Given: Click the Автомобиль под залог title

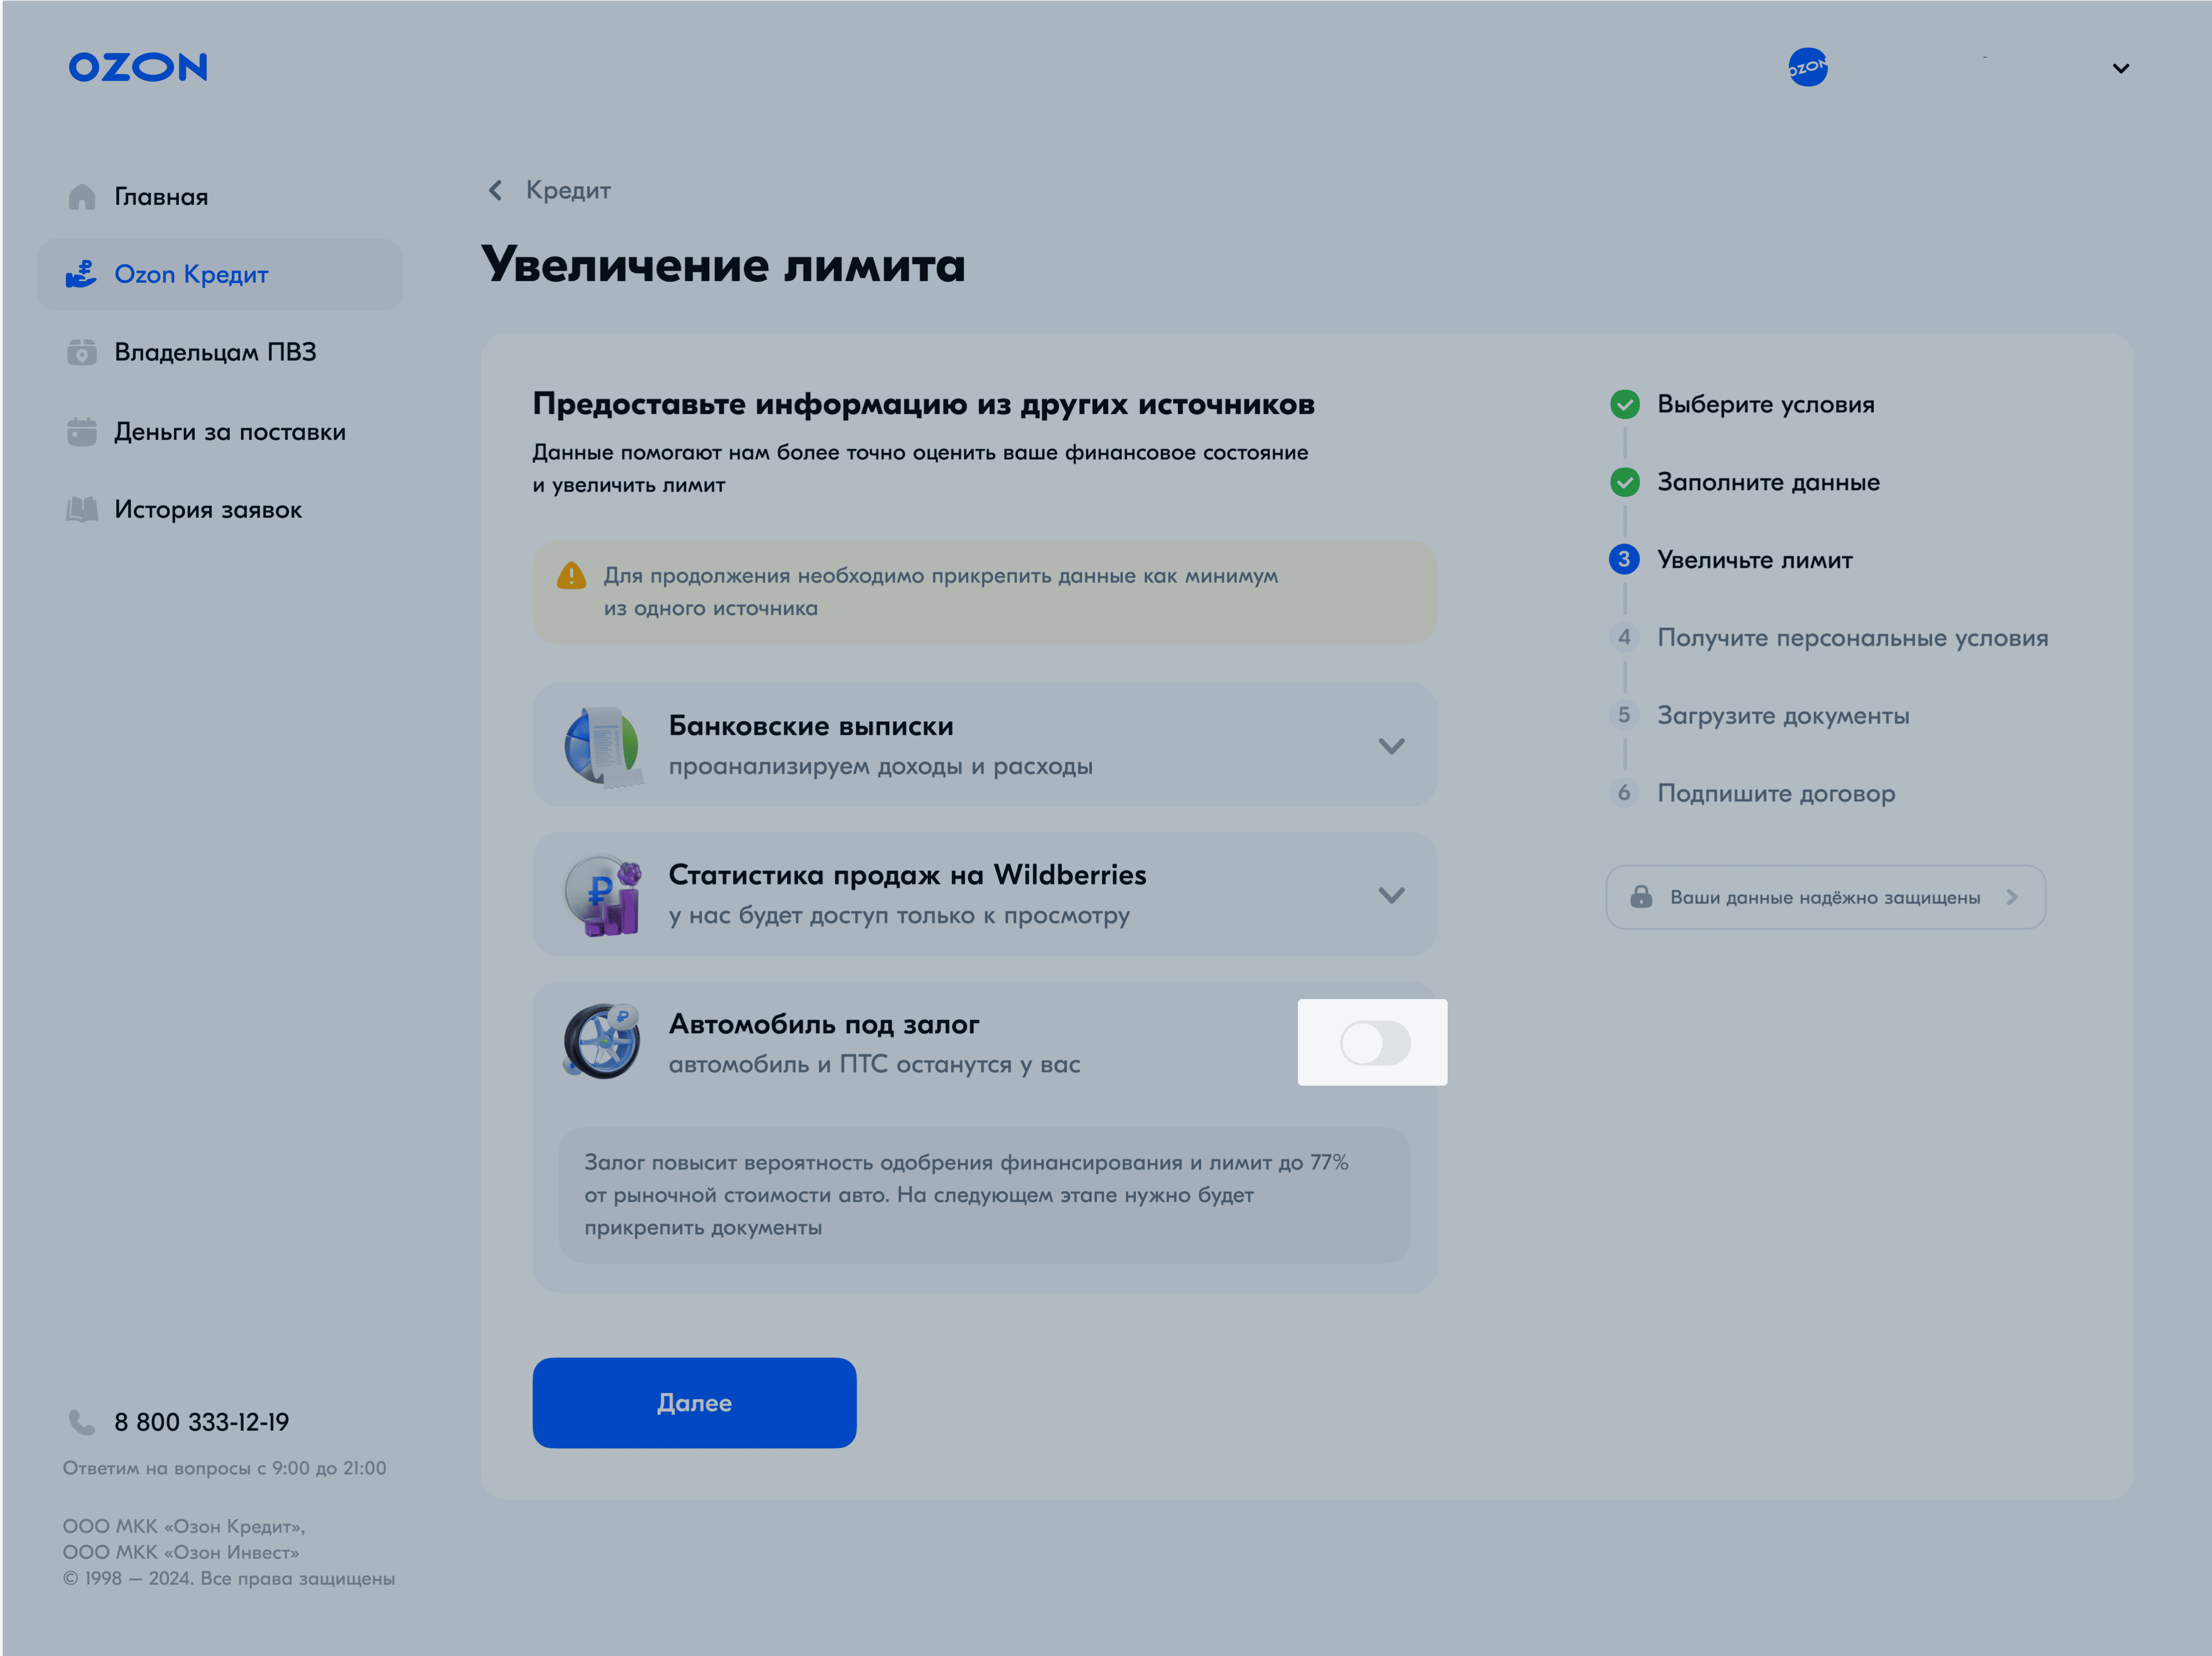Looking at the screenshot, I should tap(824, 1024).
